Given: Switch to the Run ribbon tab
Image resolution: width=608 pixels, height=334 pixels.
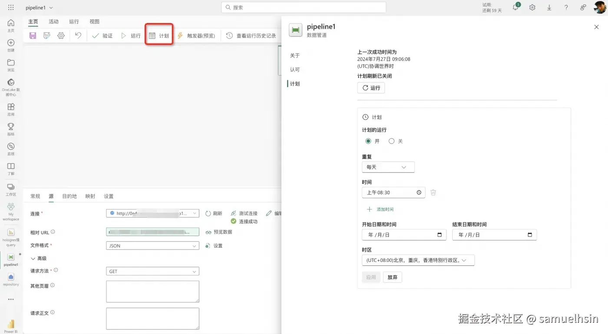Looking at the screenshot, I should point(74,22).
